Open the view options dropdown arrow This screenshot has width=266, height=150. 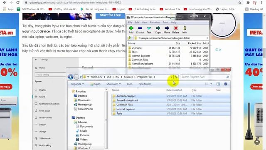211,84
